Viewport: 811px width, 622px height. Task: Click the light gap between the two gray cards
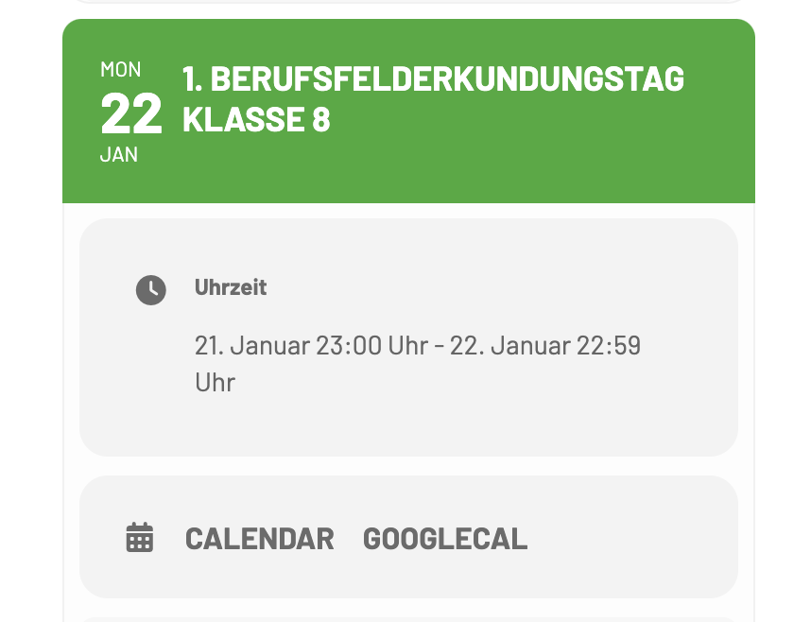pyautogui.click(x=408, y=466)
